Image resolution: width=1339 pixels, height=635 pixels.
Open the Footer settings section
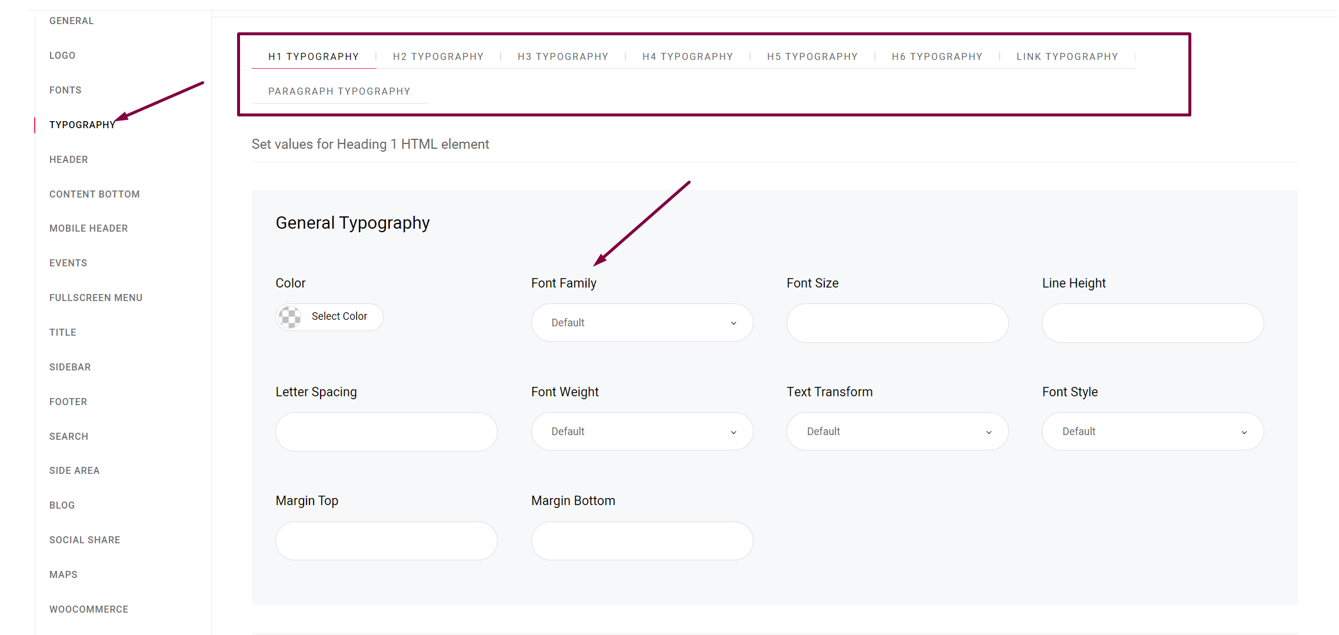[68, 402]
